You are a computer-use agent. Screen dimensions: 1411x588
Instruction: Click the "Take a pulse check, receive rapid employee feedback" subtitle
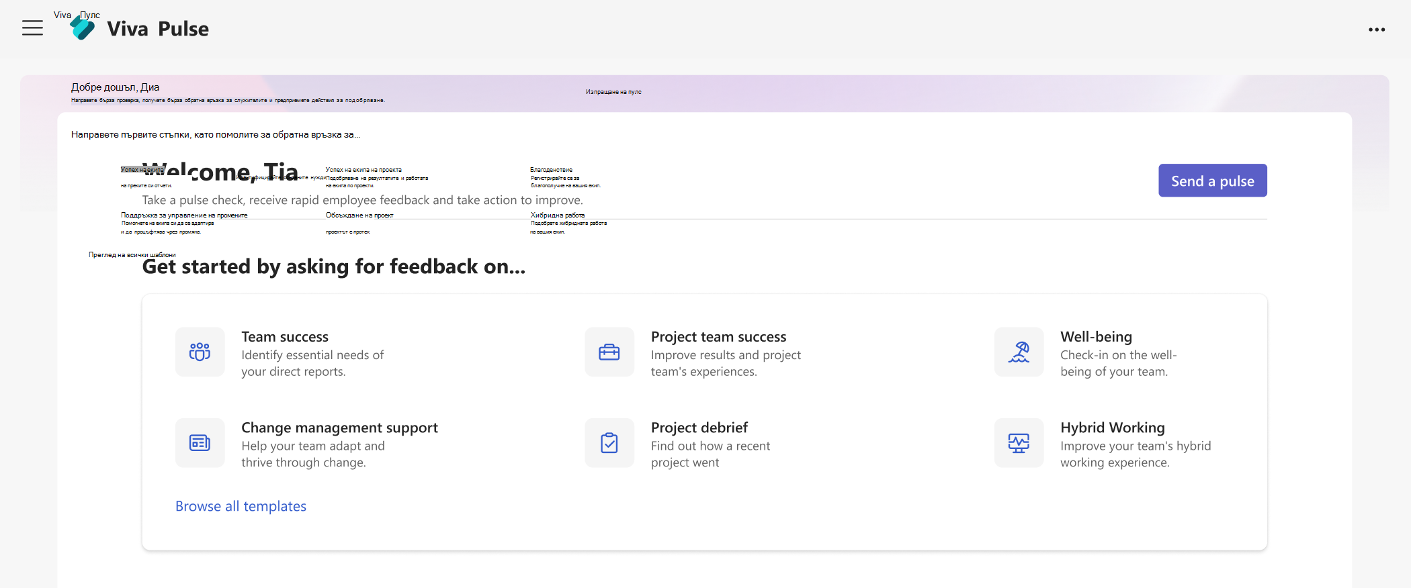[363, 200]
